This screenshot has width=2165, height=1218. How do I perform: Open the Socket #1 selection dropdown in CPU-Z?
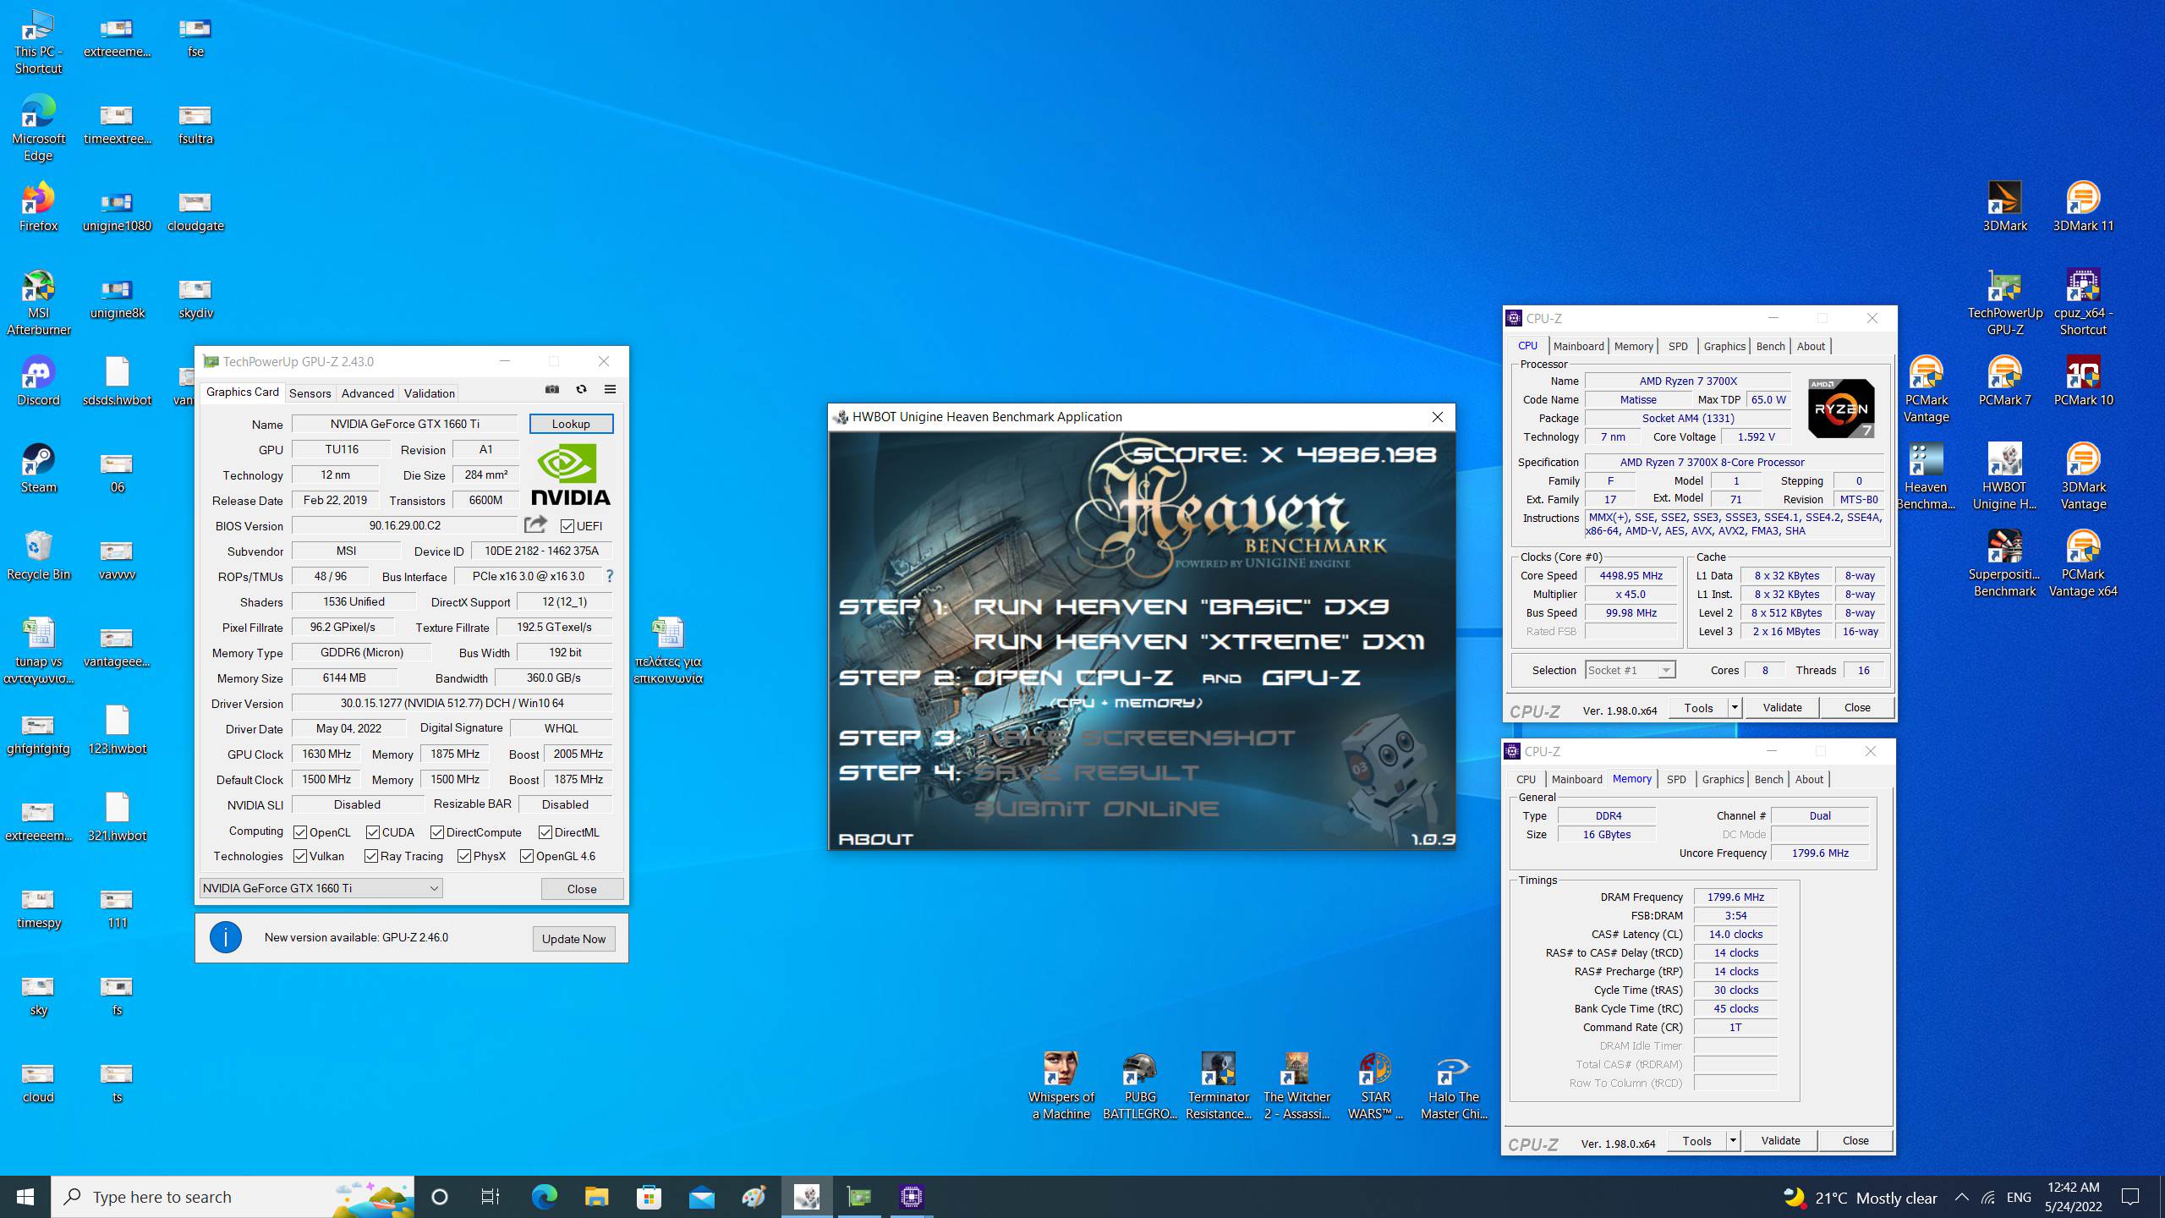click(x=1630, y=670)
